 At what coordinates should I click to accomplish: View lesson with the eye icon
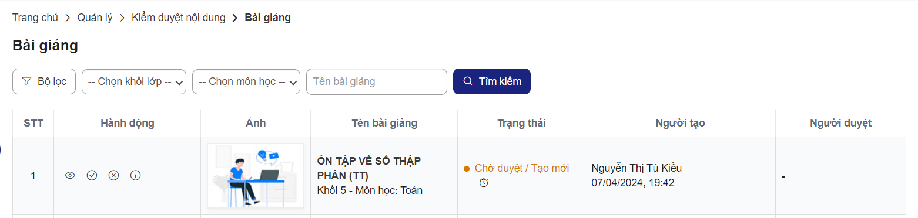pos(70,175)
